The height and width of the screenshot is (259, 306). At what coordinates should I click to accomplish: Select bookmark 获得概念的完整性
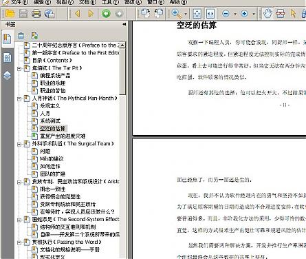60,197
